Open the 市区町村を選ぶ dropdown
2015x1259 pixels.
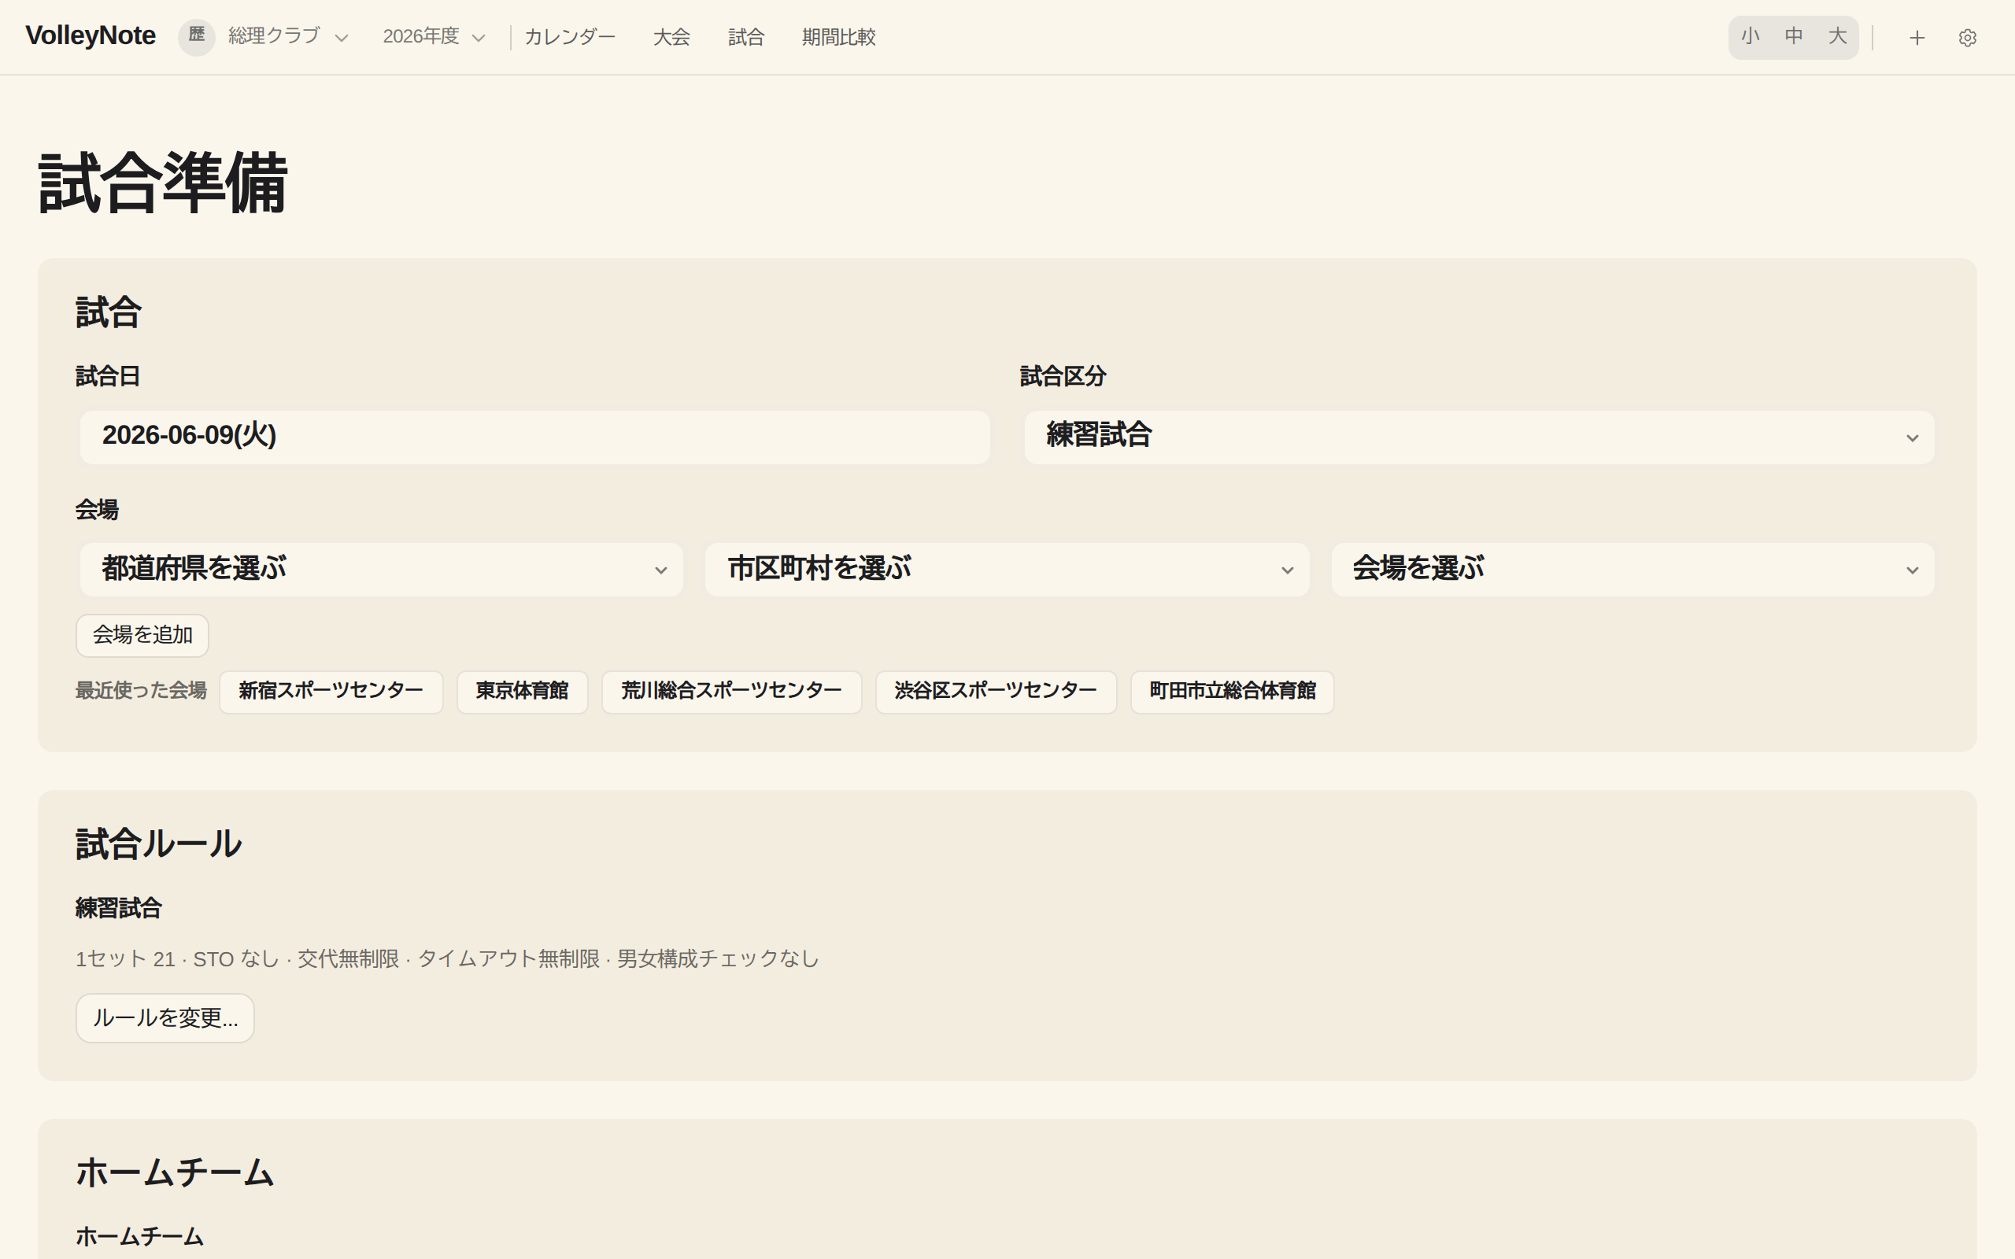click(x=1007, y=570)
